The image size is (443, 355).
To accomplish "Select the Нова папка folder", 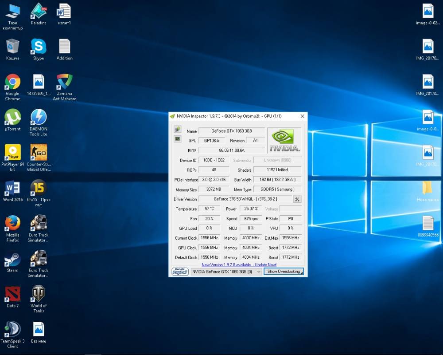I will 428,191.
